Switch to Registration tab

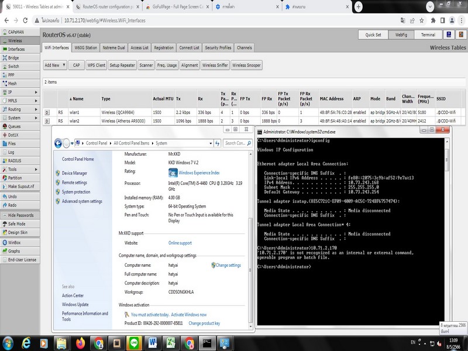tap(164, 48)
